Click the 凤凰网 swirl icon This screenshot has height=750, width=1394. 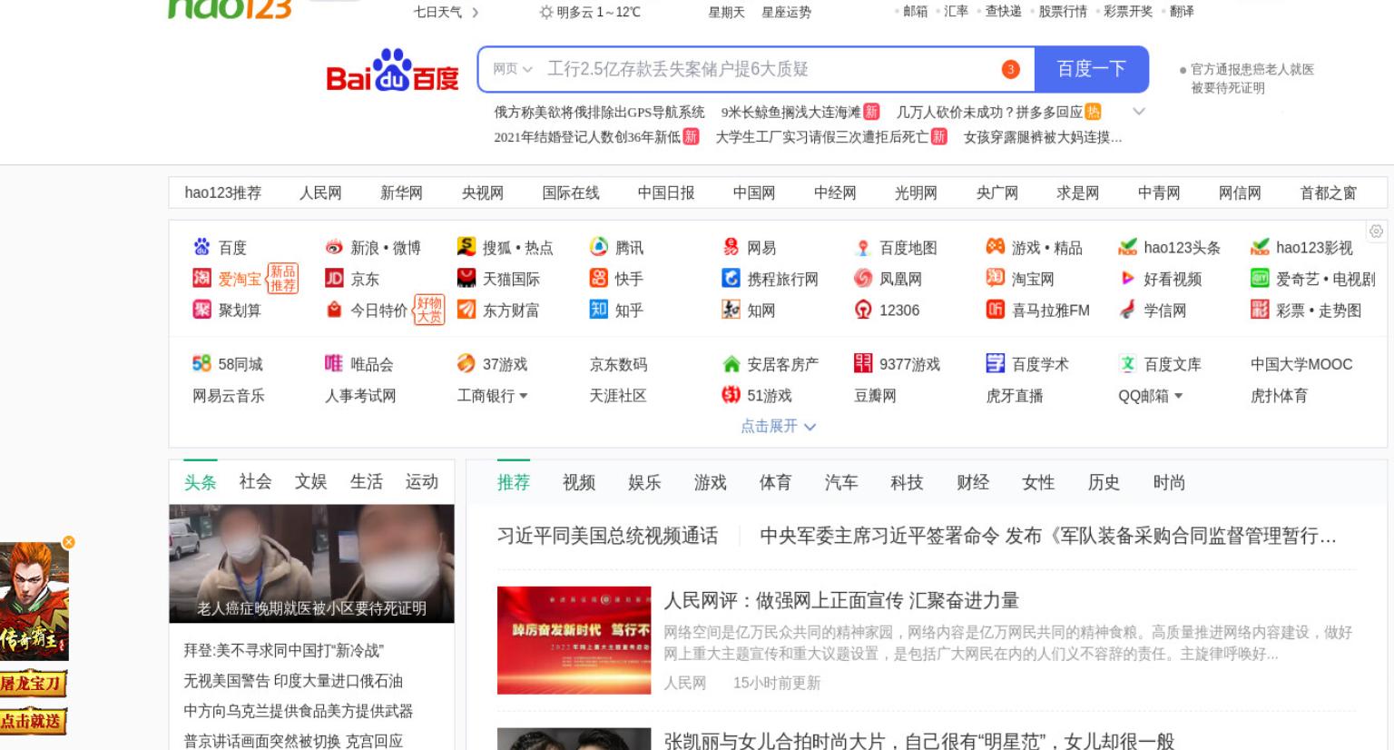click(863, 278)
